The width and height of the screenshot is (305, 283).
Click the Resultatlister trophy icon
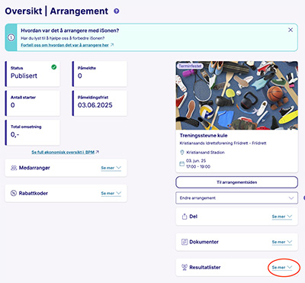pyautogui.click(x=185, y=267)
